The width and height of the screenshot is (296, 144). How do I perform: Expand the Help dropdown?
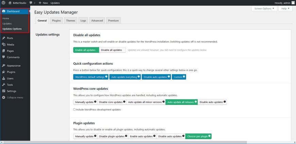pyautogui.click(x=285, y=9)
